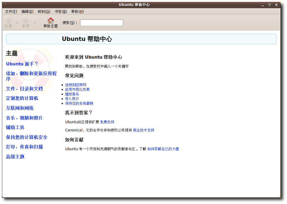The width and height of the screenshot is (287, 204).
Task: Open the 书签(B) menu
Action: pyautogui.click(x=61, y=11)
